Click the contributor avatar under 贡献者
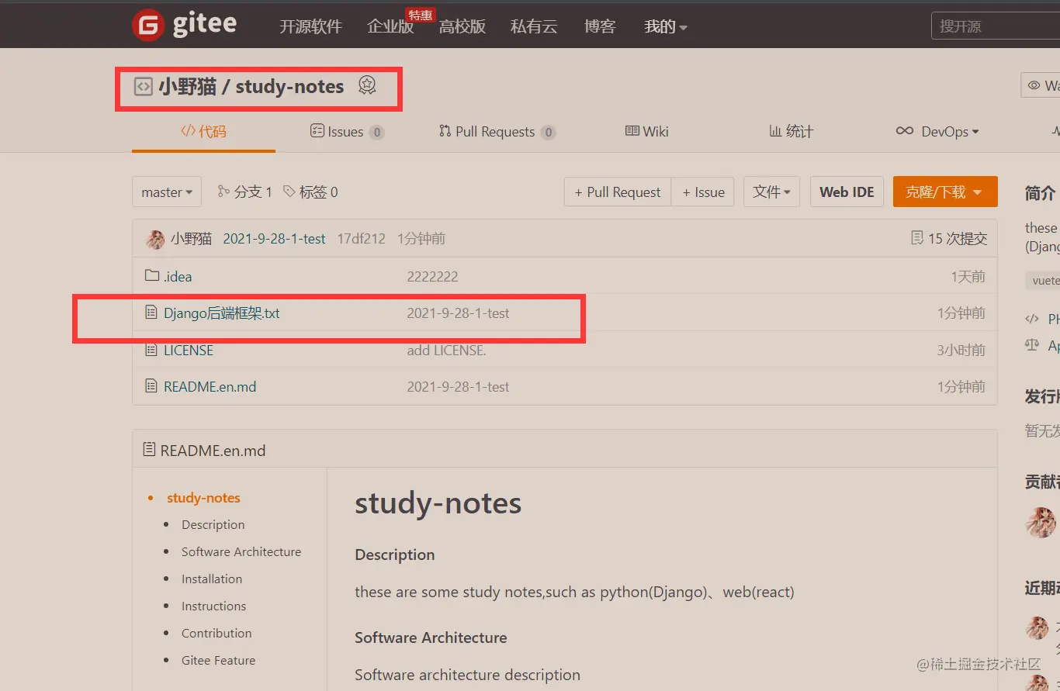 (x=1041, y=523)
